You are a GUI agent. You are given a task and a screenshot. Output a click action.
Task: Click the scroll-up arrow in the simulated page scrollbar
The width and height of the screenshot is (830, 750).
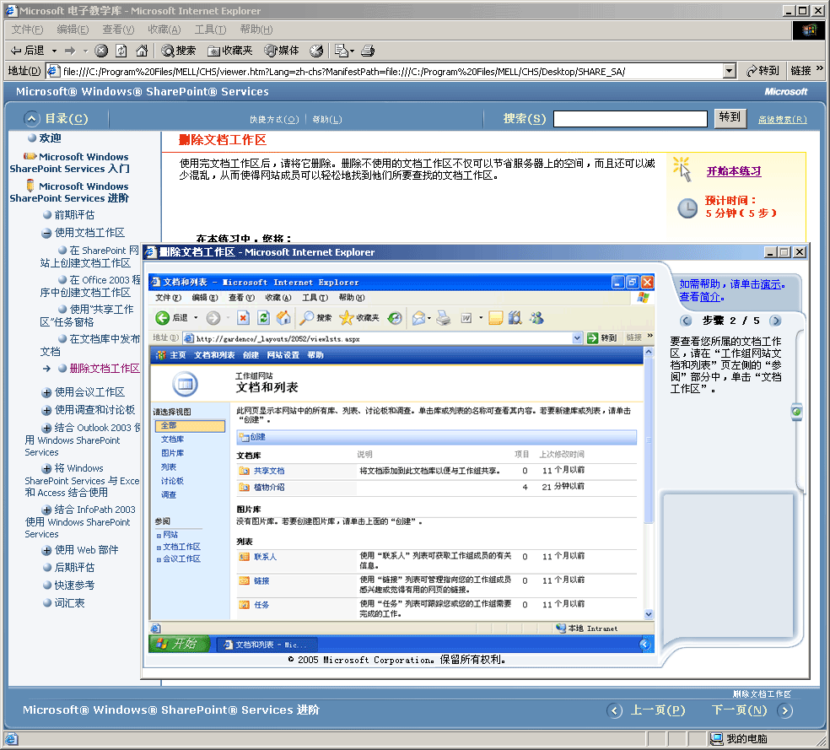[649, 352]
